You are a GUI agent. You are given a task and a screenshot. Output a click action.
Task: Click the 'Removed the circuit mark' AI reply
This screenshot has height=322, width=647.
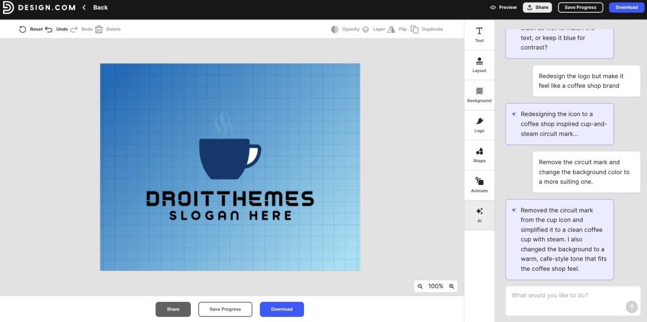(560, 239)
